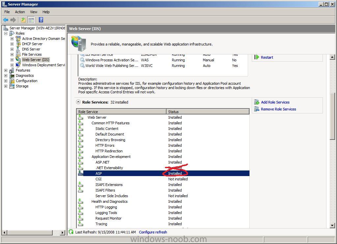
Task: Click the green Restart service icon
Action: (x=257, y=57)
